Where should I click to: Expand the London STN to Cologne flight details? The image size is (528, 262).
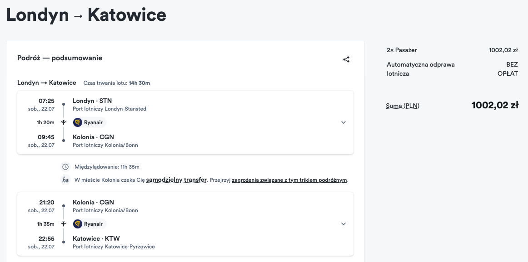[x=344, y=122]
